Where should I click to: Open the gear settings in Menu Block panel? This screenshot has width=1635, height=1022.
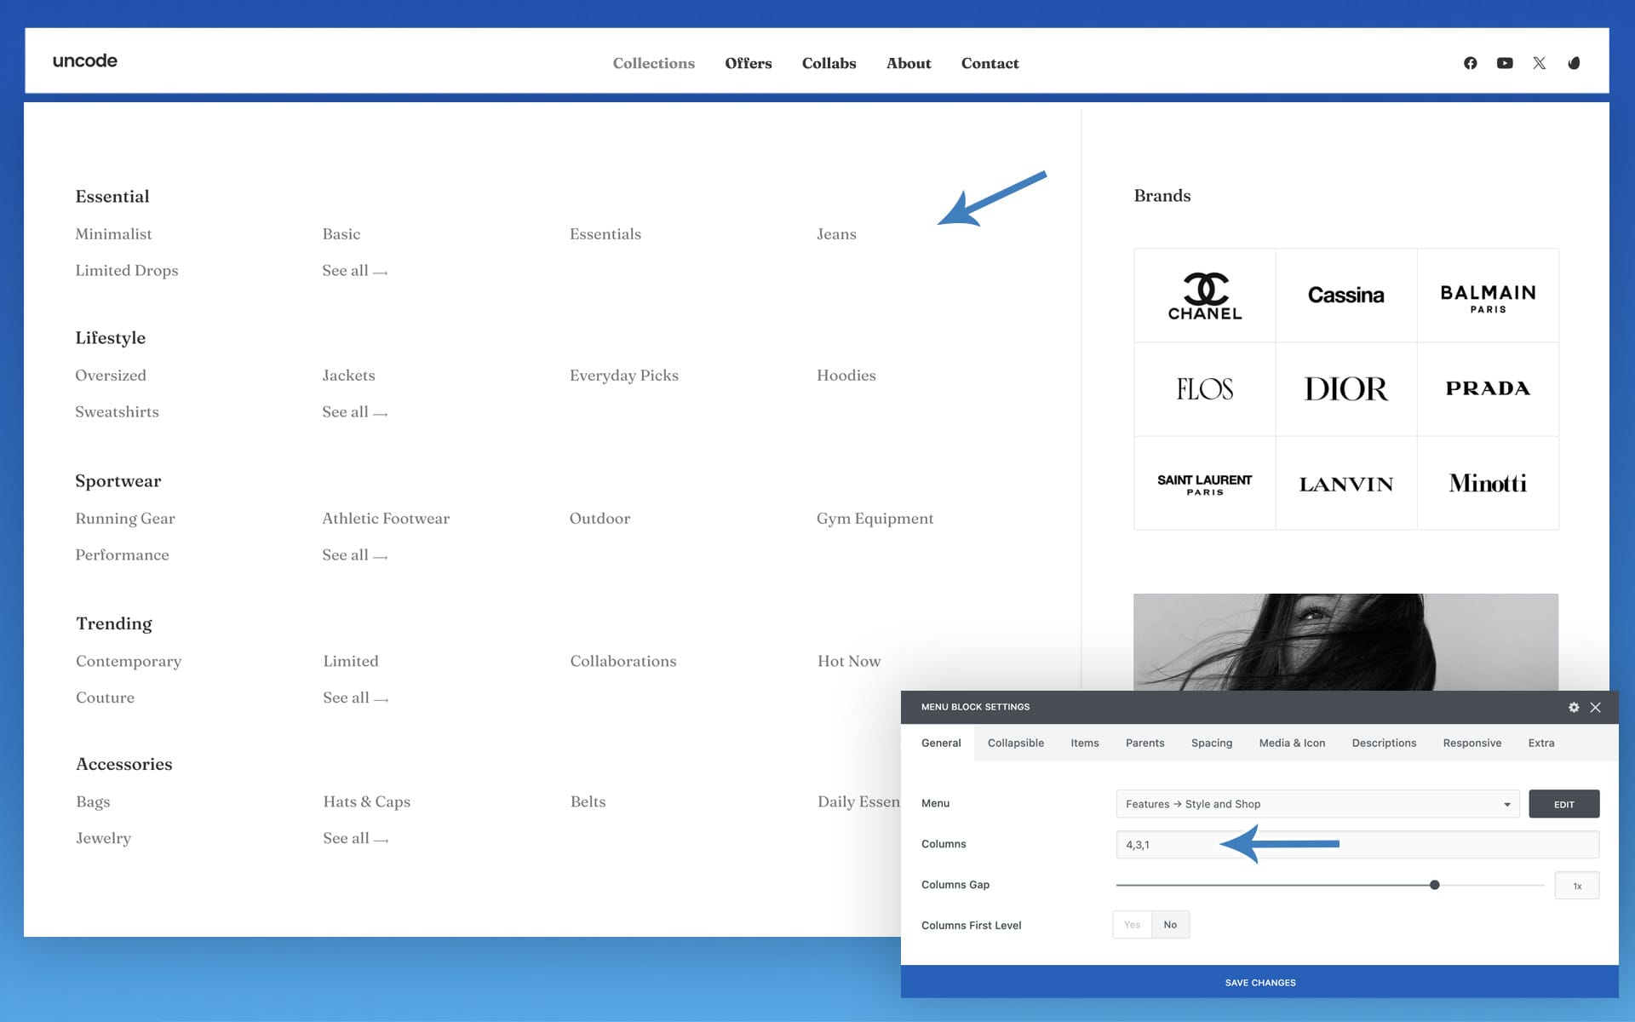[x=1574, y=707]
